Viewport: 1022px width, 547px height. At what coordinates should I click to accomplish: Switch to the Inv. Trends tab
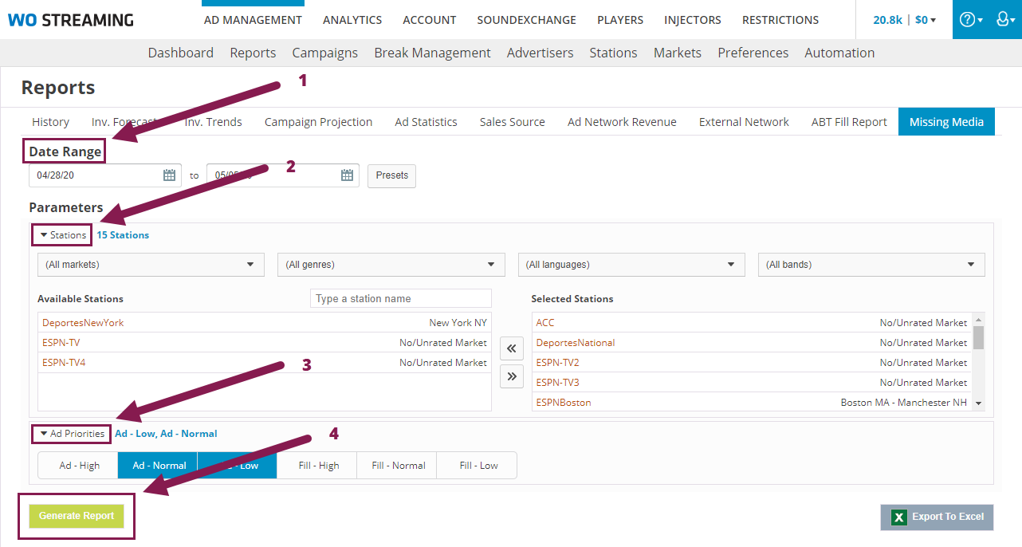(x=212, y=121)
